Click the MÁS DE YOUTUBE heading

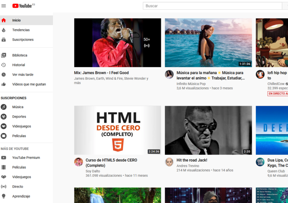[15, 149]
